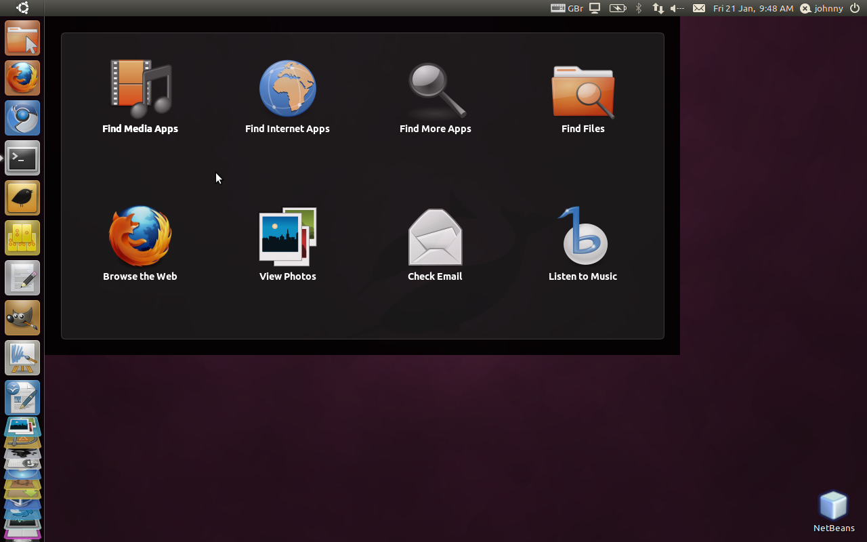Open the easel drawing app in launcher
The width and height of the screenshot is (867, 542).
[x=22, y=358]
